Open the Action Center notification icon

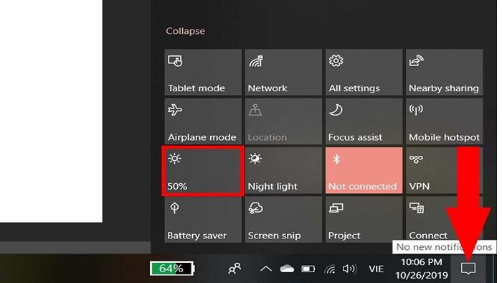[468, 269]
